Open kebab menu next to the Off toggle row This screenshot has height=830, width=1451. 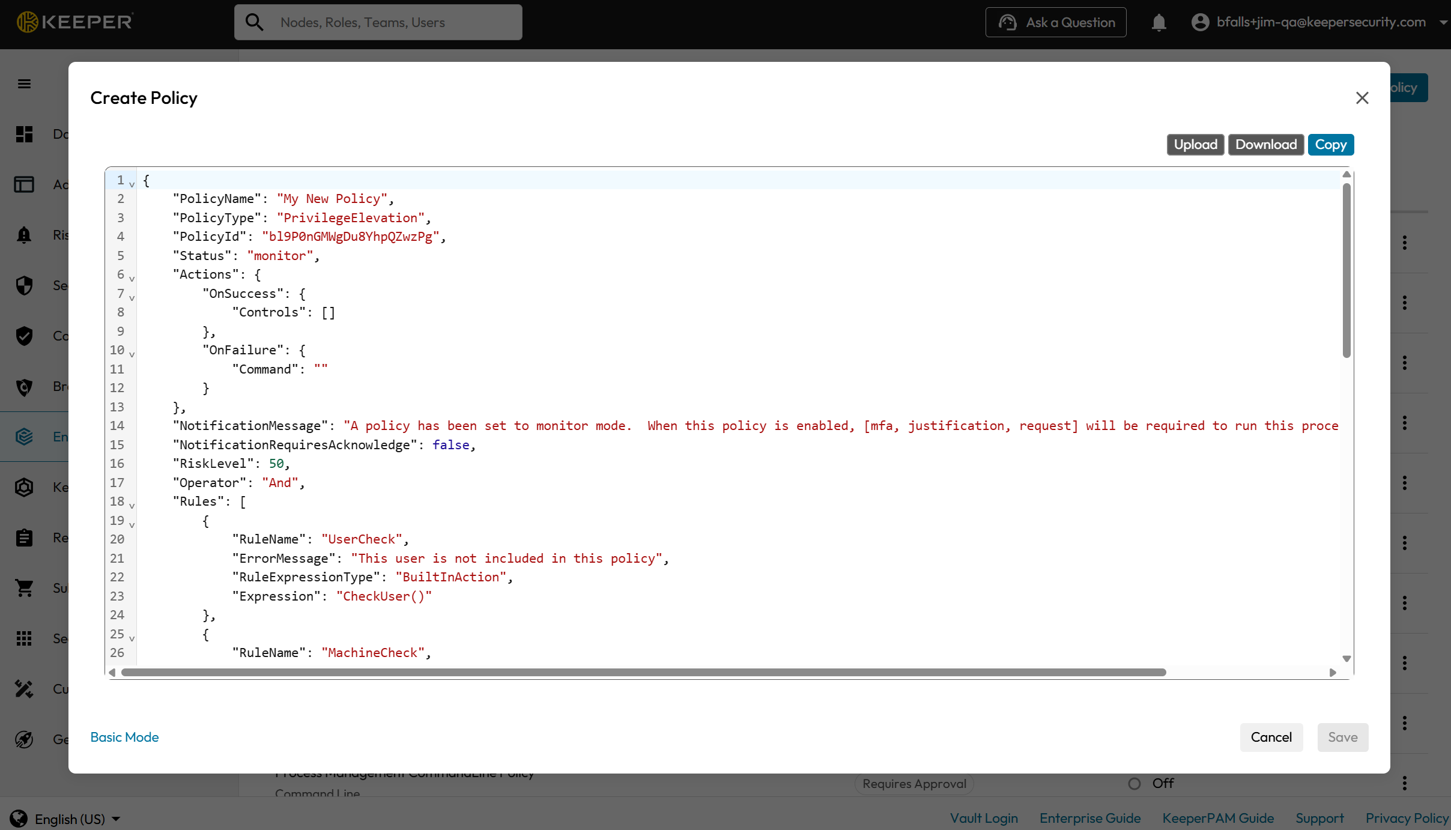[x=1404, y=783]
